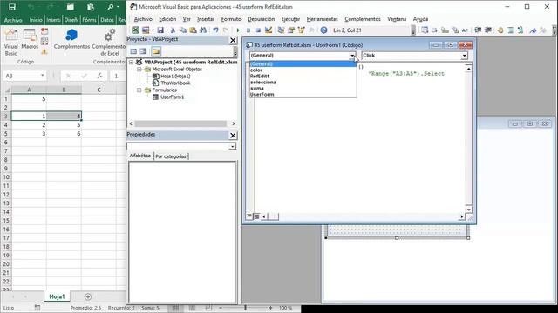This screenshot has width=558, height=313.
Task: Open the Excel Name Box dropdown arrow
Action: 43,76
